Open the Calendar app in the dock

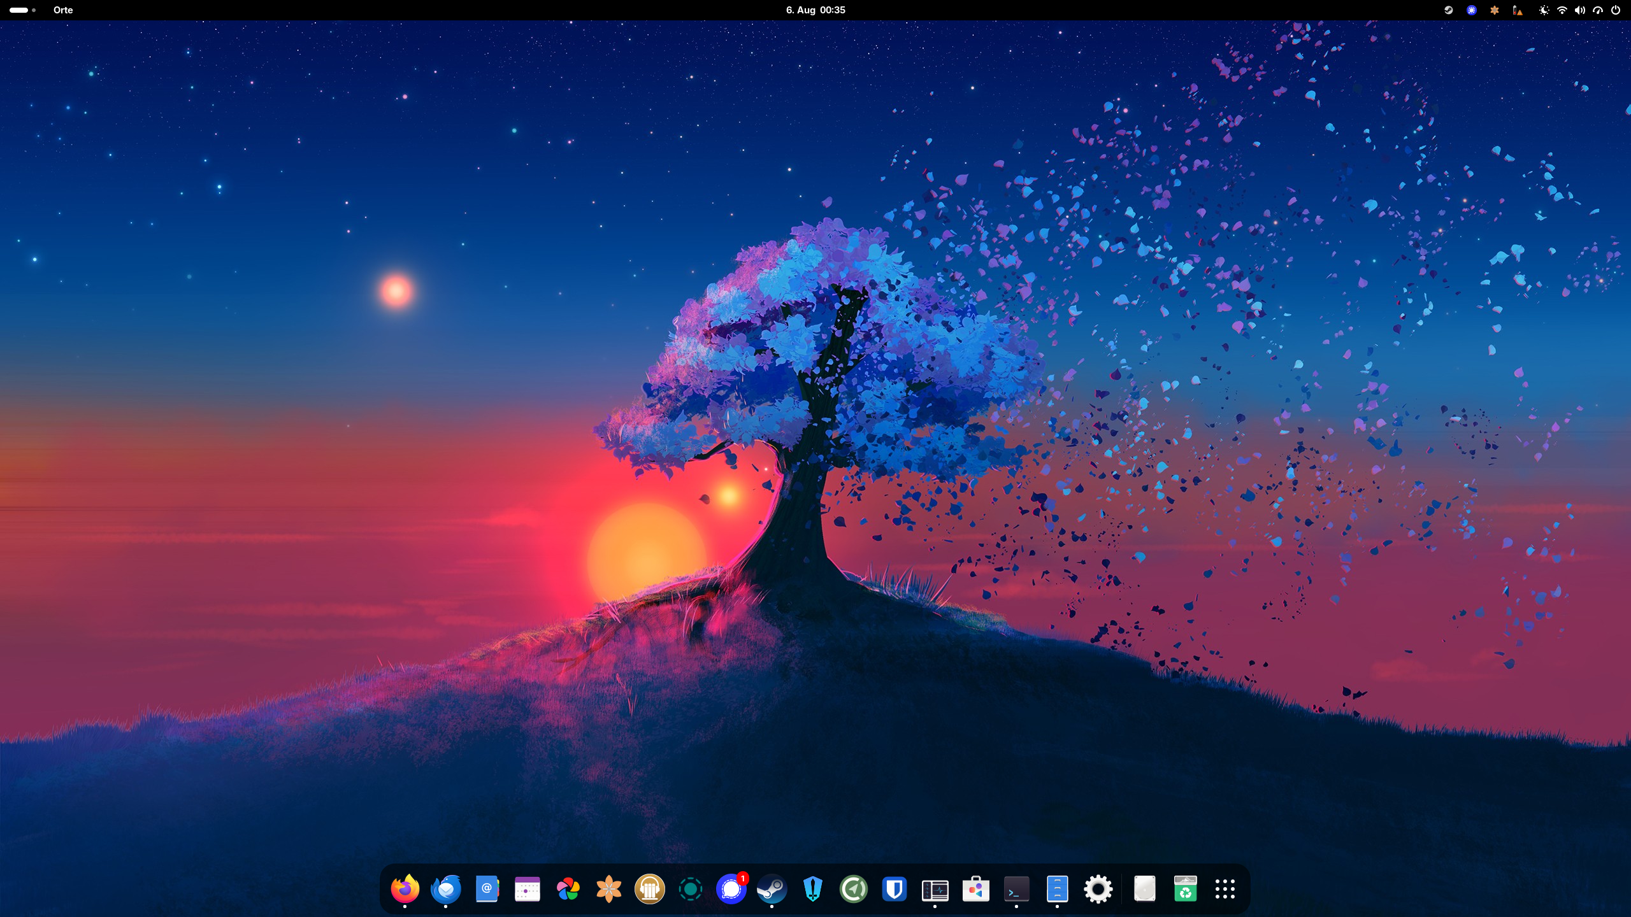coord(528,889)
